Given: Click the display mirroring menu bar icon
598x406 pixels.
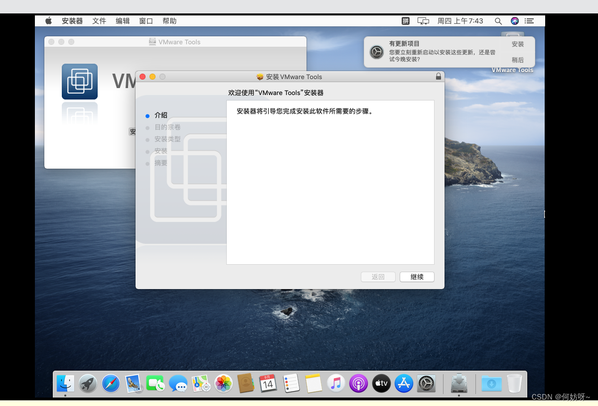Looking at the screenshot, I should 423,21.
